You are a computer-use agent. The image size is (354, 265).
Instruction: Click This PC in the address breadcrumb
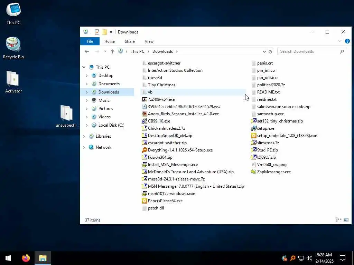coord(138,51)
